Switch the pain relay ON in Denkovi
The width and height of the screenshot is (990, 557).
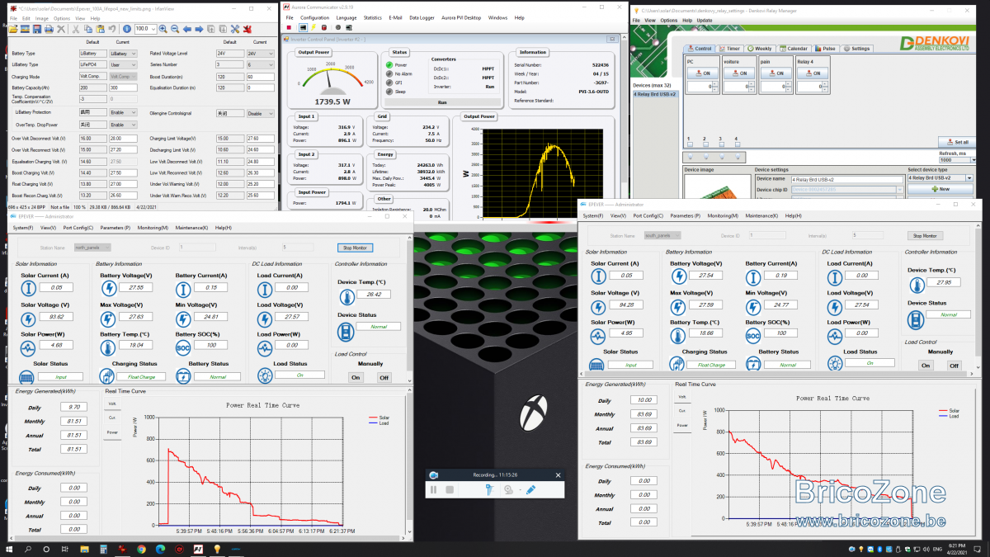776,73
